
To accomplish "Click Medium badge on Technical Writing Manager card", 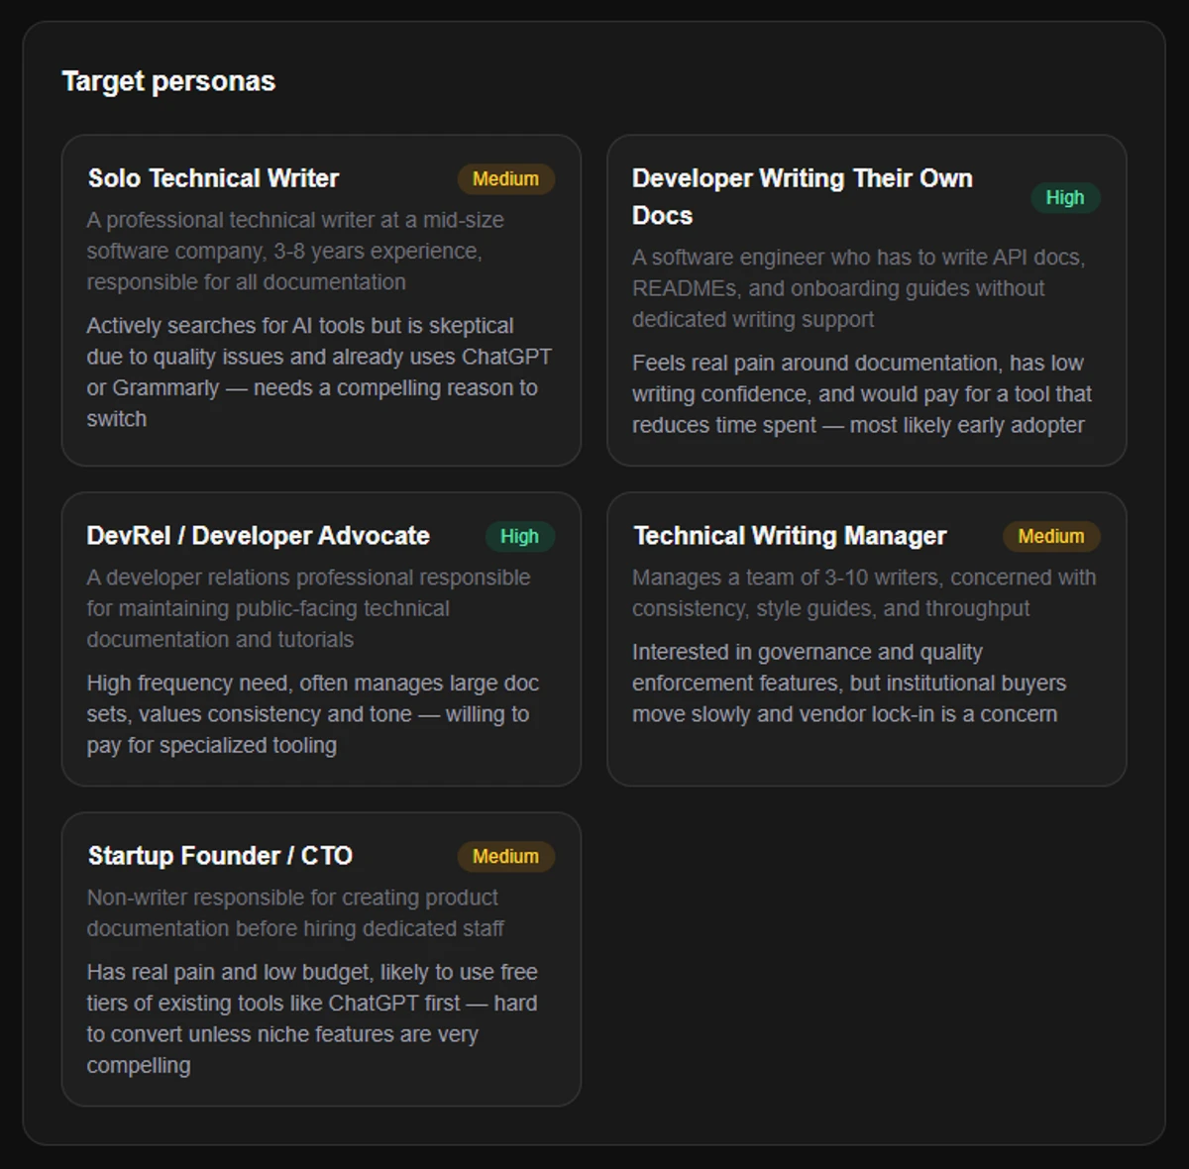I will click(1051, 536).
